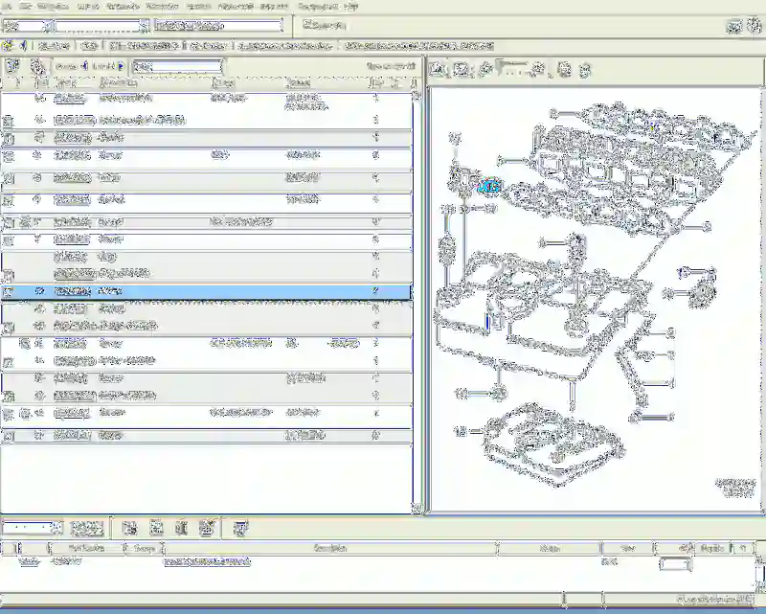Click the left arrow above the parts list
The width and height of the screenshot is (766, 614).
84,66
